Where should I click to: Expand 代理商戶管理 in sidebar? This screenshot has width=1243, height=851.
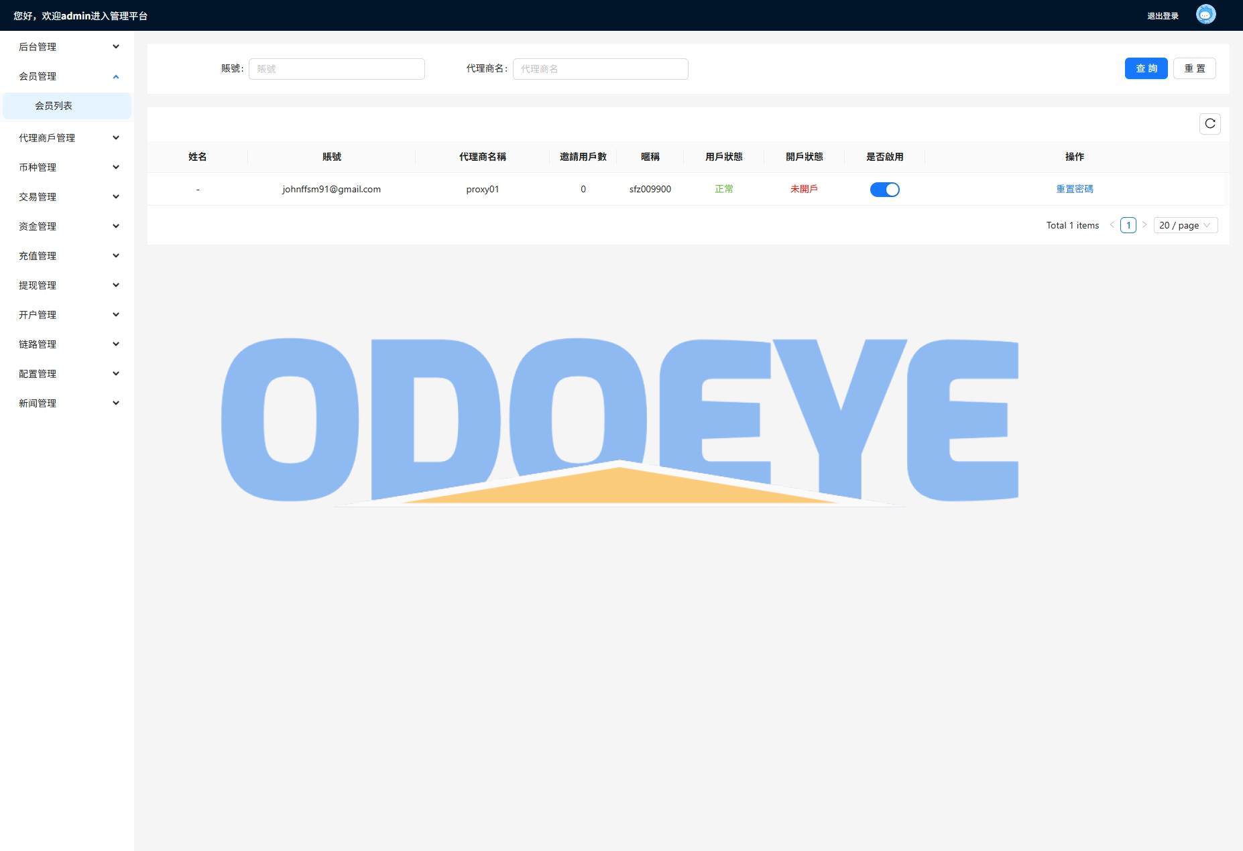pyautogui.click(x=67, y=138)
